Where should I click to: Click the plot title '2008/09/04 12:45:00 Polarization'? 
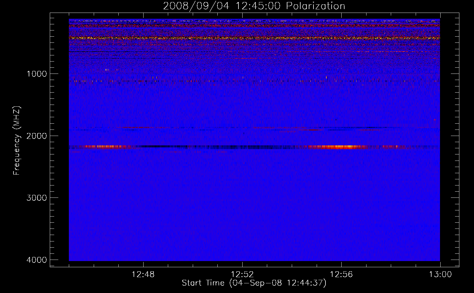tap(254, 6)
